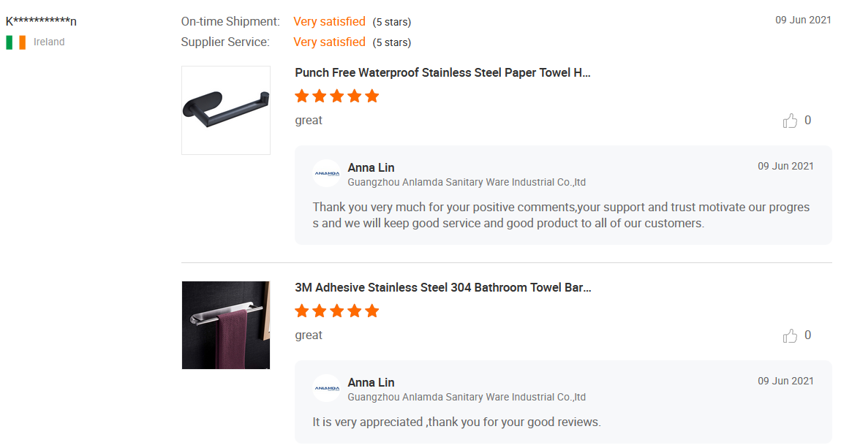841x448 pixels.
Task: Open the black paper towel holder thumbnail
Action: 226,110
